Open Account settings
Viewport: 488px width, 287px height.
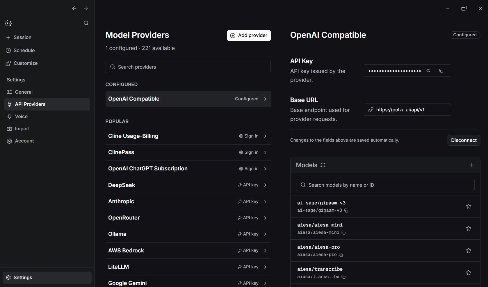tap(47, 141)
